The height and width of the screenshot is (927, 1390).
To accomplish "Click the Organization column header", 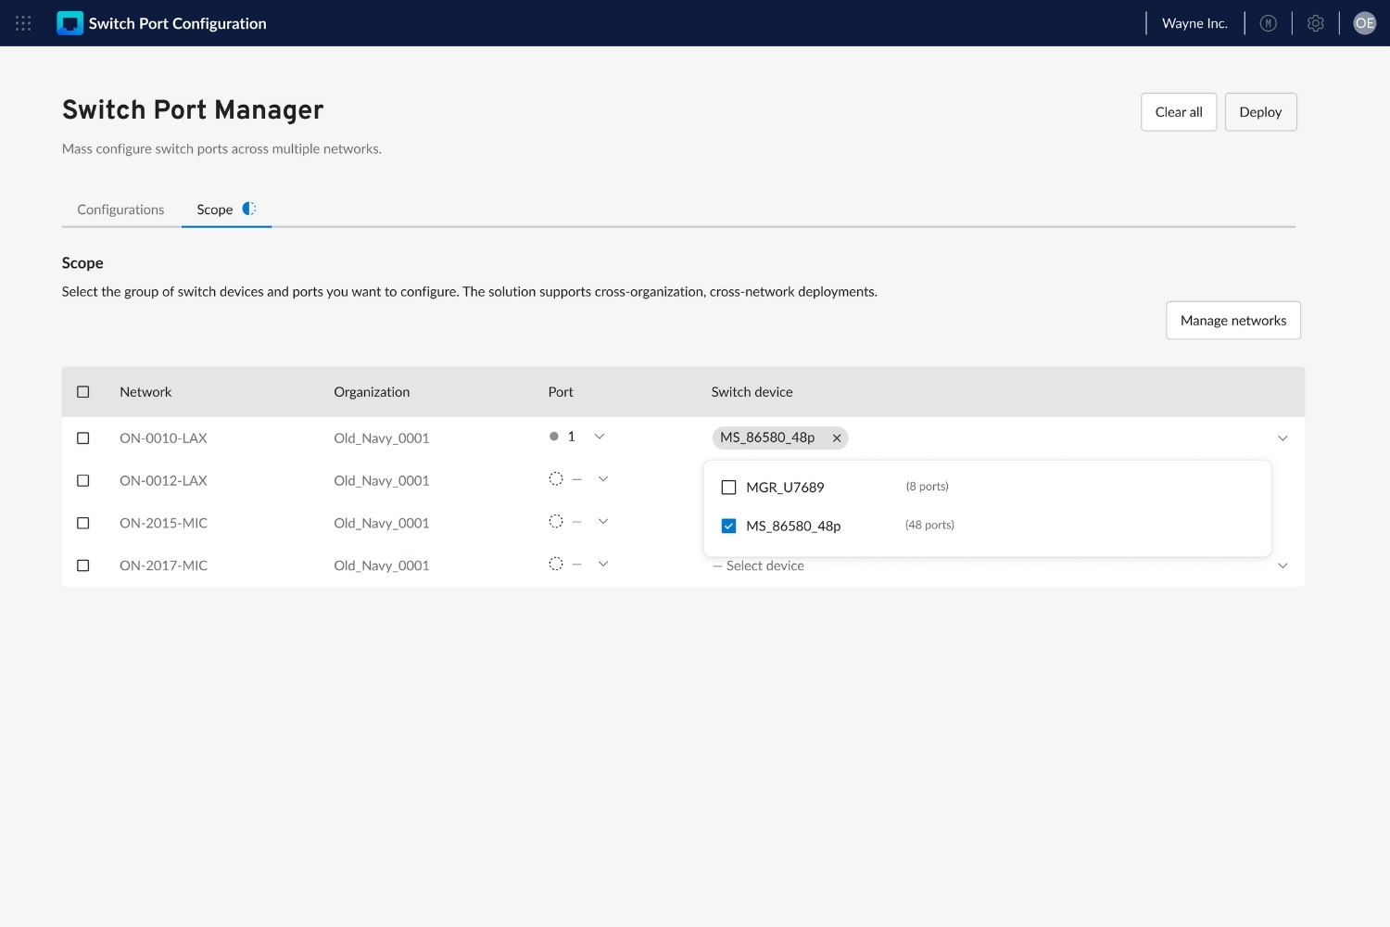I will coord(372,392).
